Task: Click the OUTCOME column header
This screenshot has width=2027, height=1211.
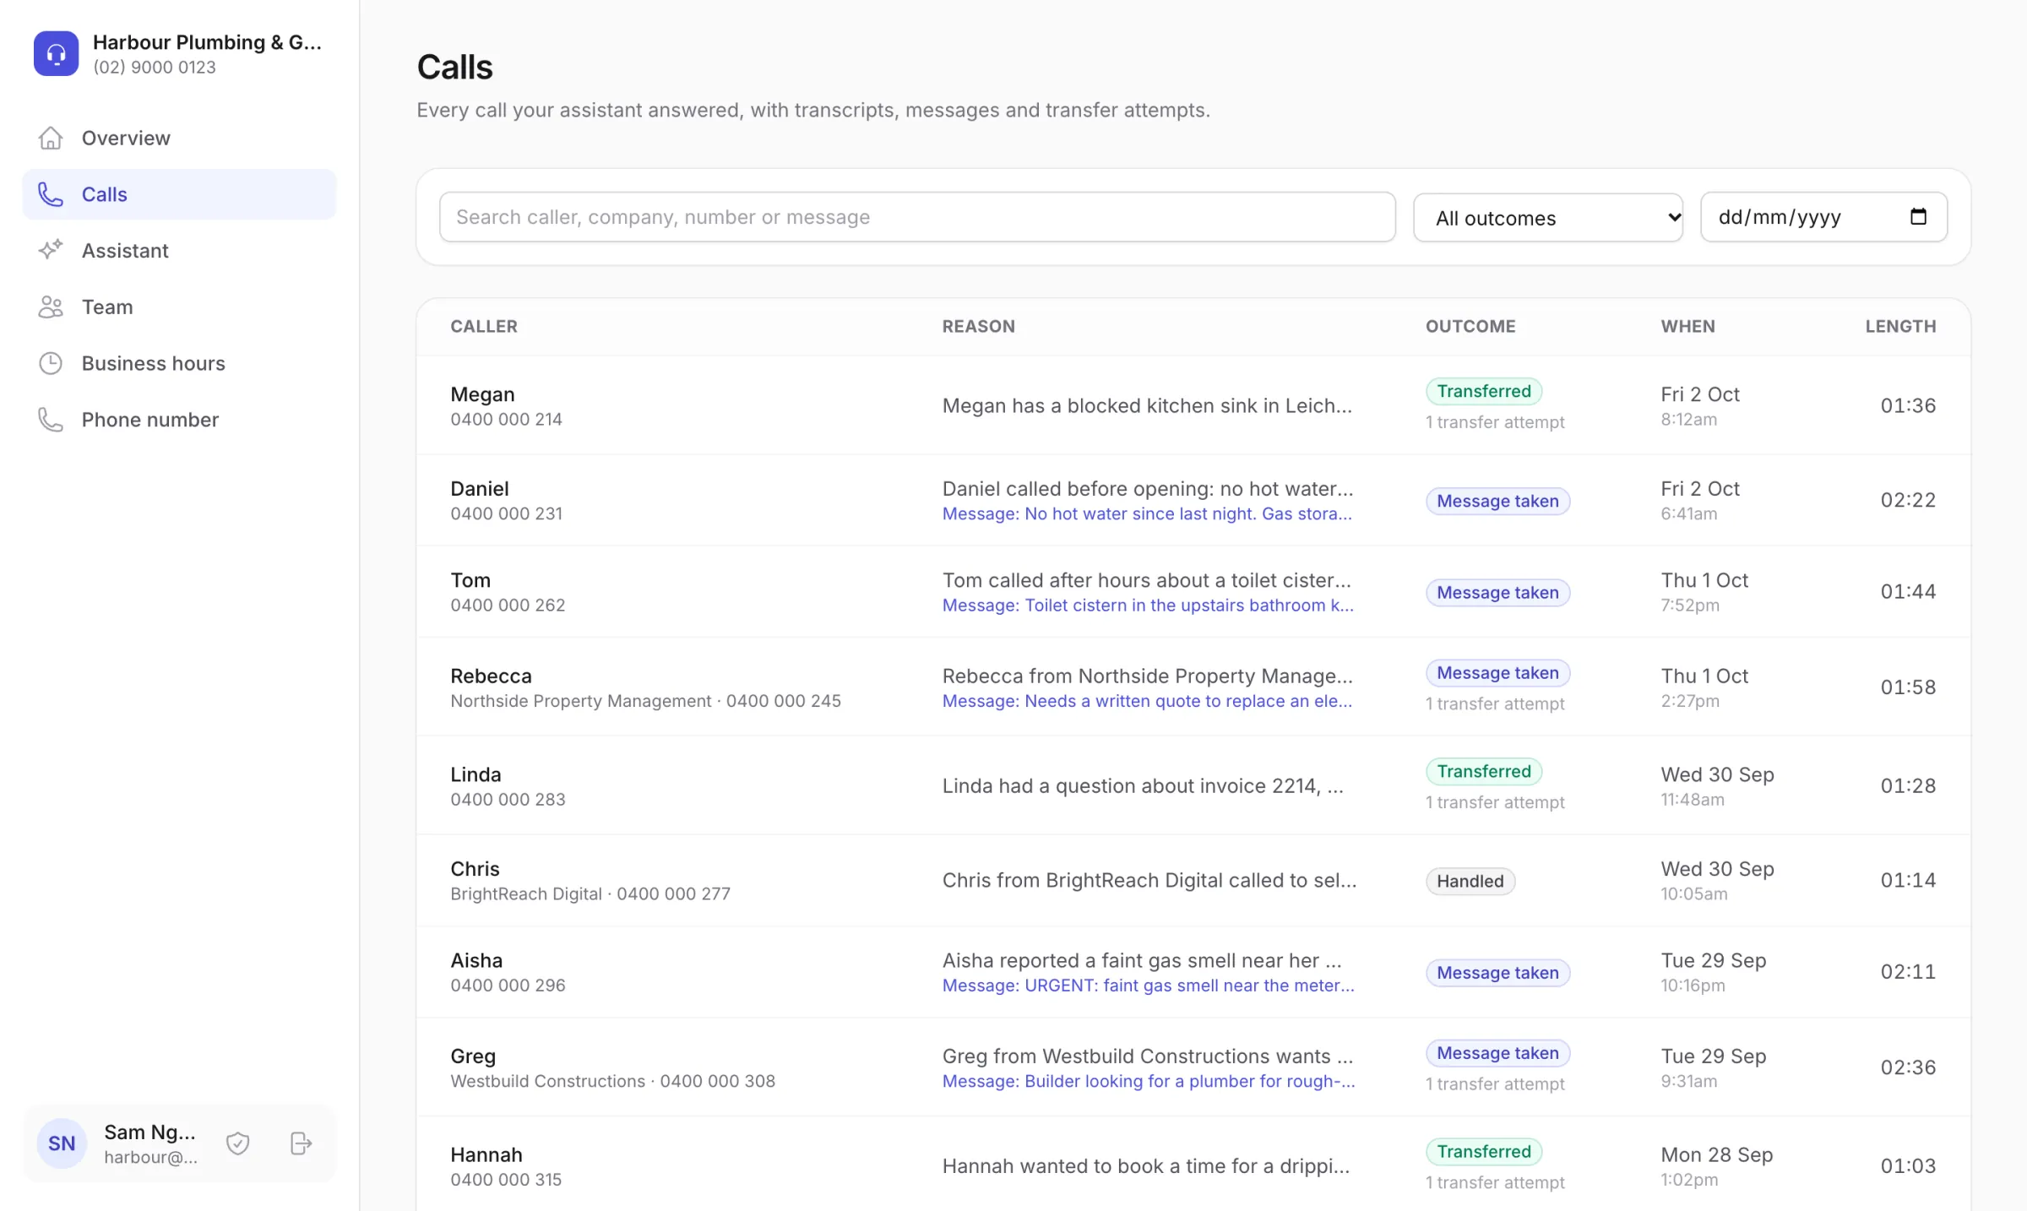Action: [1470, 326]
